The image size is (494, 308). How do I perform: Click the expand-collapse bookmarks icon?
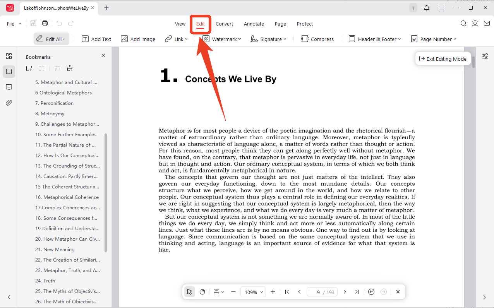click(x=70, y=68)
